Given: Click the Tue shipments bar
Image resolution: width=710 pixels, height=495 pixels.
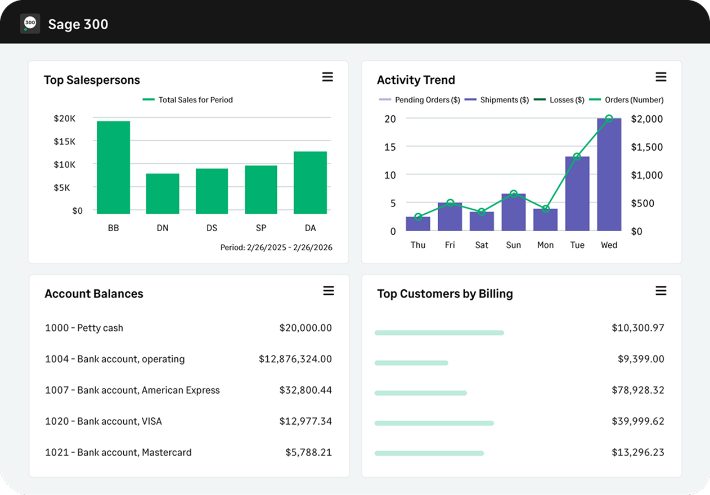Looking at the screenshot, I should pos(577,193).
